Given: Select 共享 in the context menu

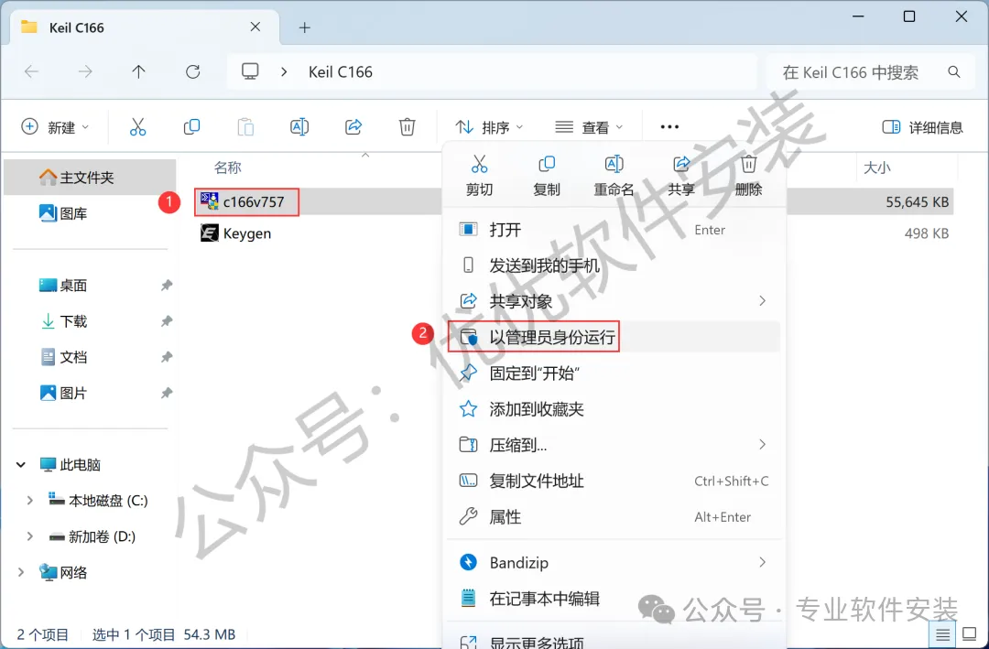Looking at the screenshot, I should tap(681, 176).
